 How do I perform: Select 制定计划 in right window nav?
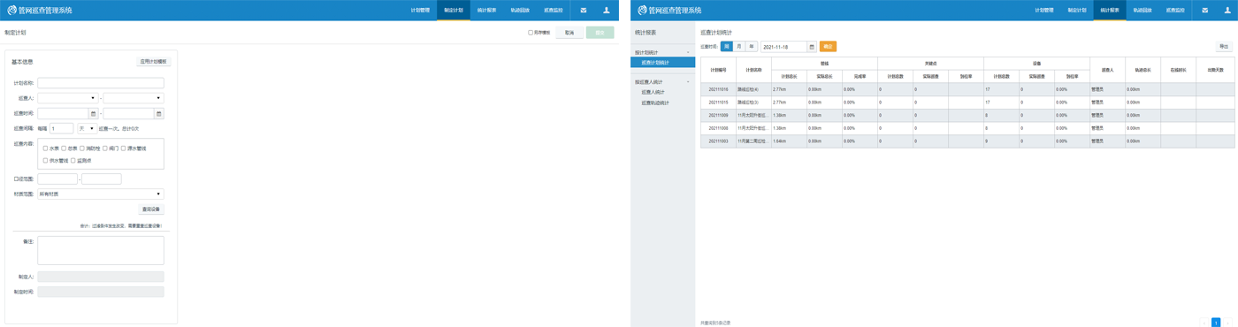pos(1077,11)
